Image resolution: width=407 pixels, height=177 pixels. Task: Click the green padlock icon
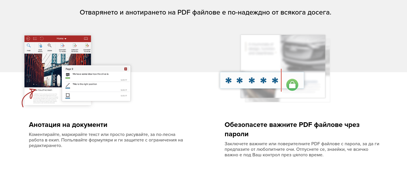pos(292,85)
